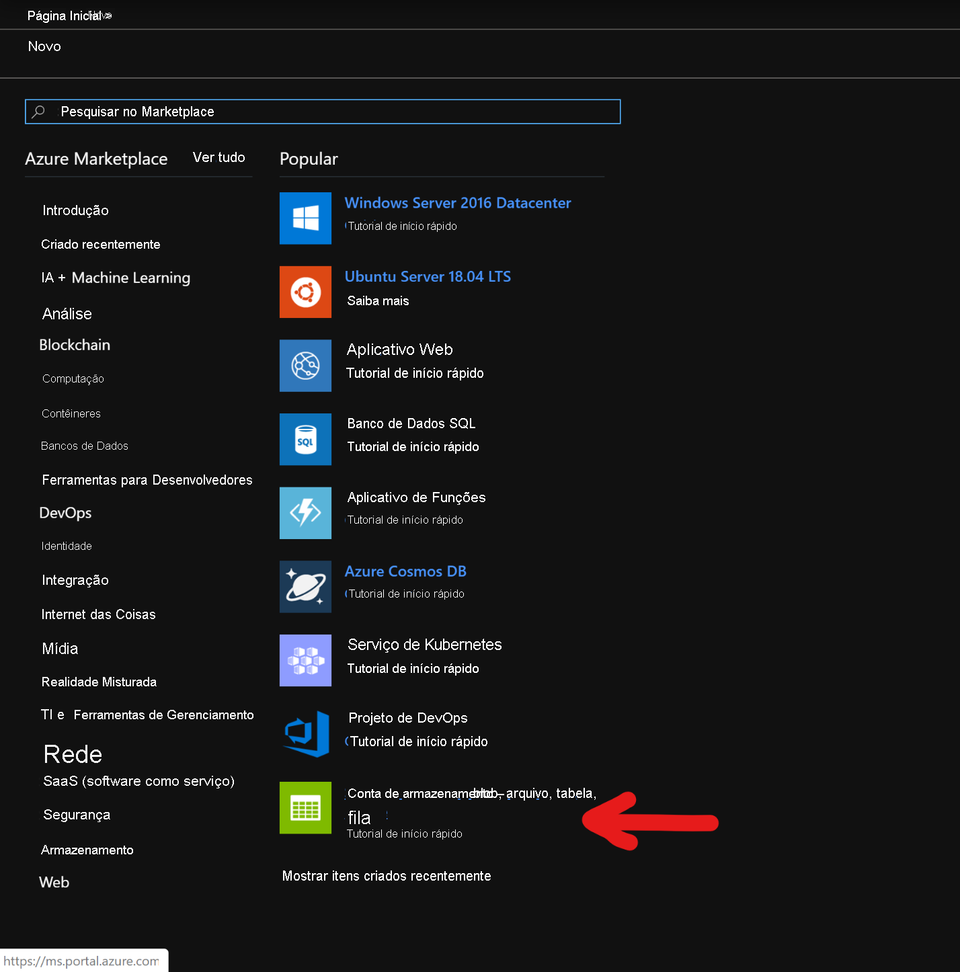This screenshot has height=972, width=960.
Task: Open quick start tutorial under Aplicativo Web
Action: click(415, 373)
